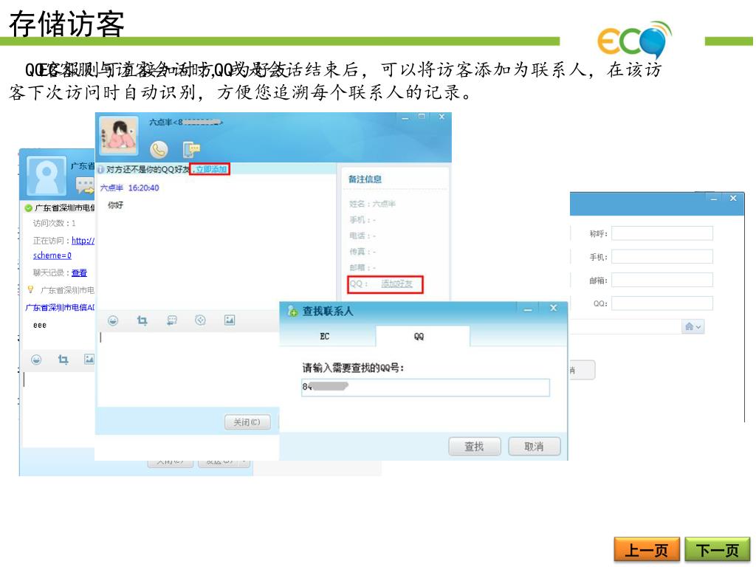Click the 访问次数：1 text in the visitor window

click(54, 223)
